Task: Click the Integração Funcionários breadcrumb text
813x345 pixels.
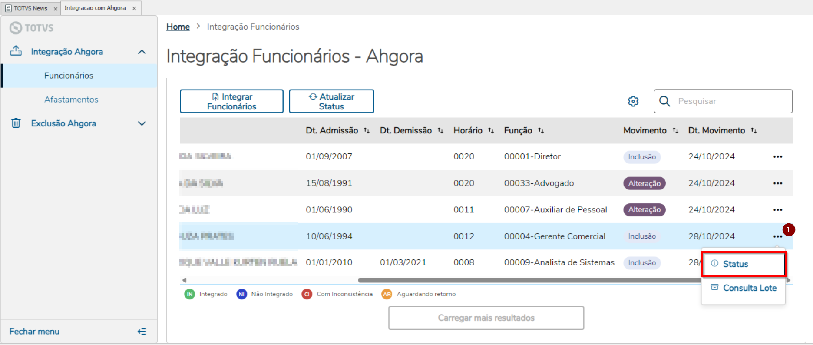Action: pos(253,27)
